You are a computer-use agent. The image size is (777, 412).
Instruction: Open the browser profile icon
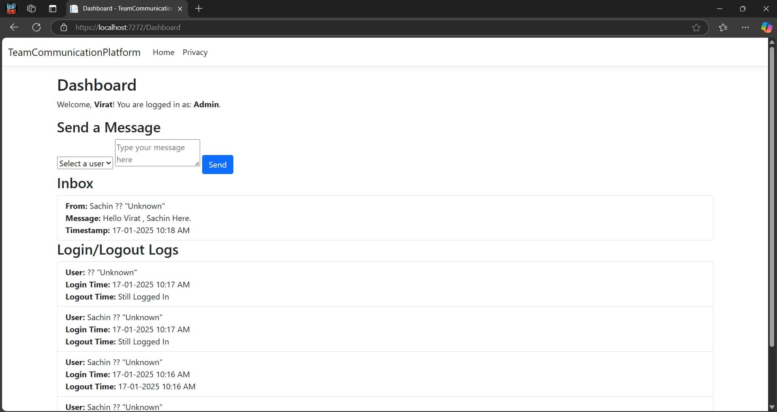tap(11, 8)
